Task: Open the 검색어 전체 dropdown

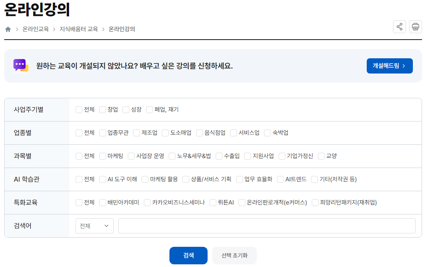Action: tap(95, 225)
